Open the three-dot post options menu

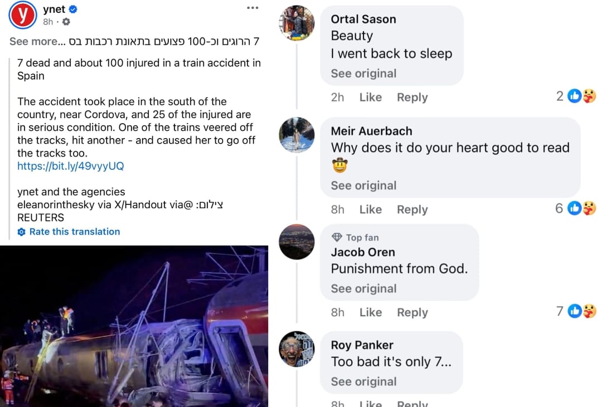click(x=252, y=8)
